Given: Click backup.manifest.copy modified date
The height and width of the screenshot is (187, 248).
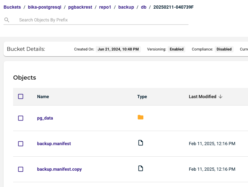Looking at the screenshot, I should coord(212,169).
